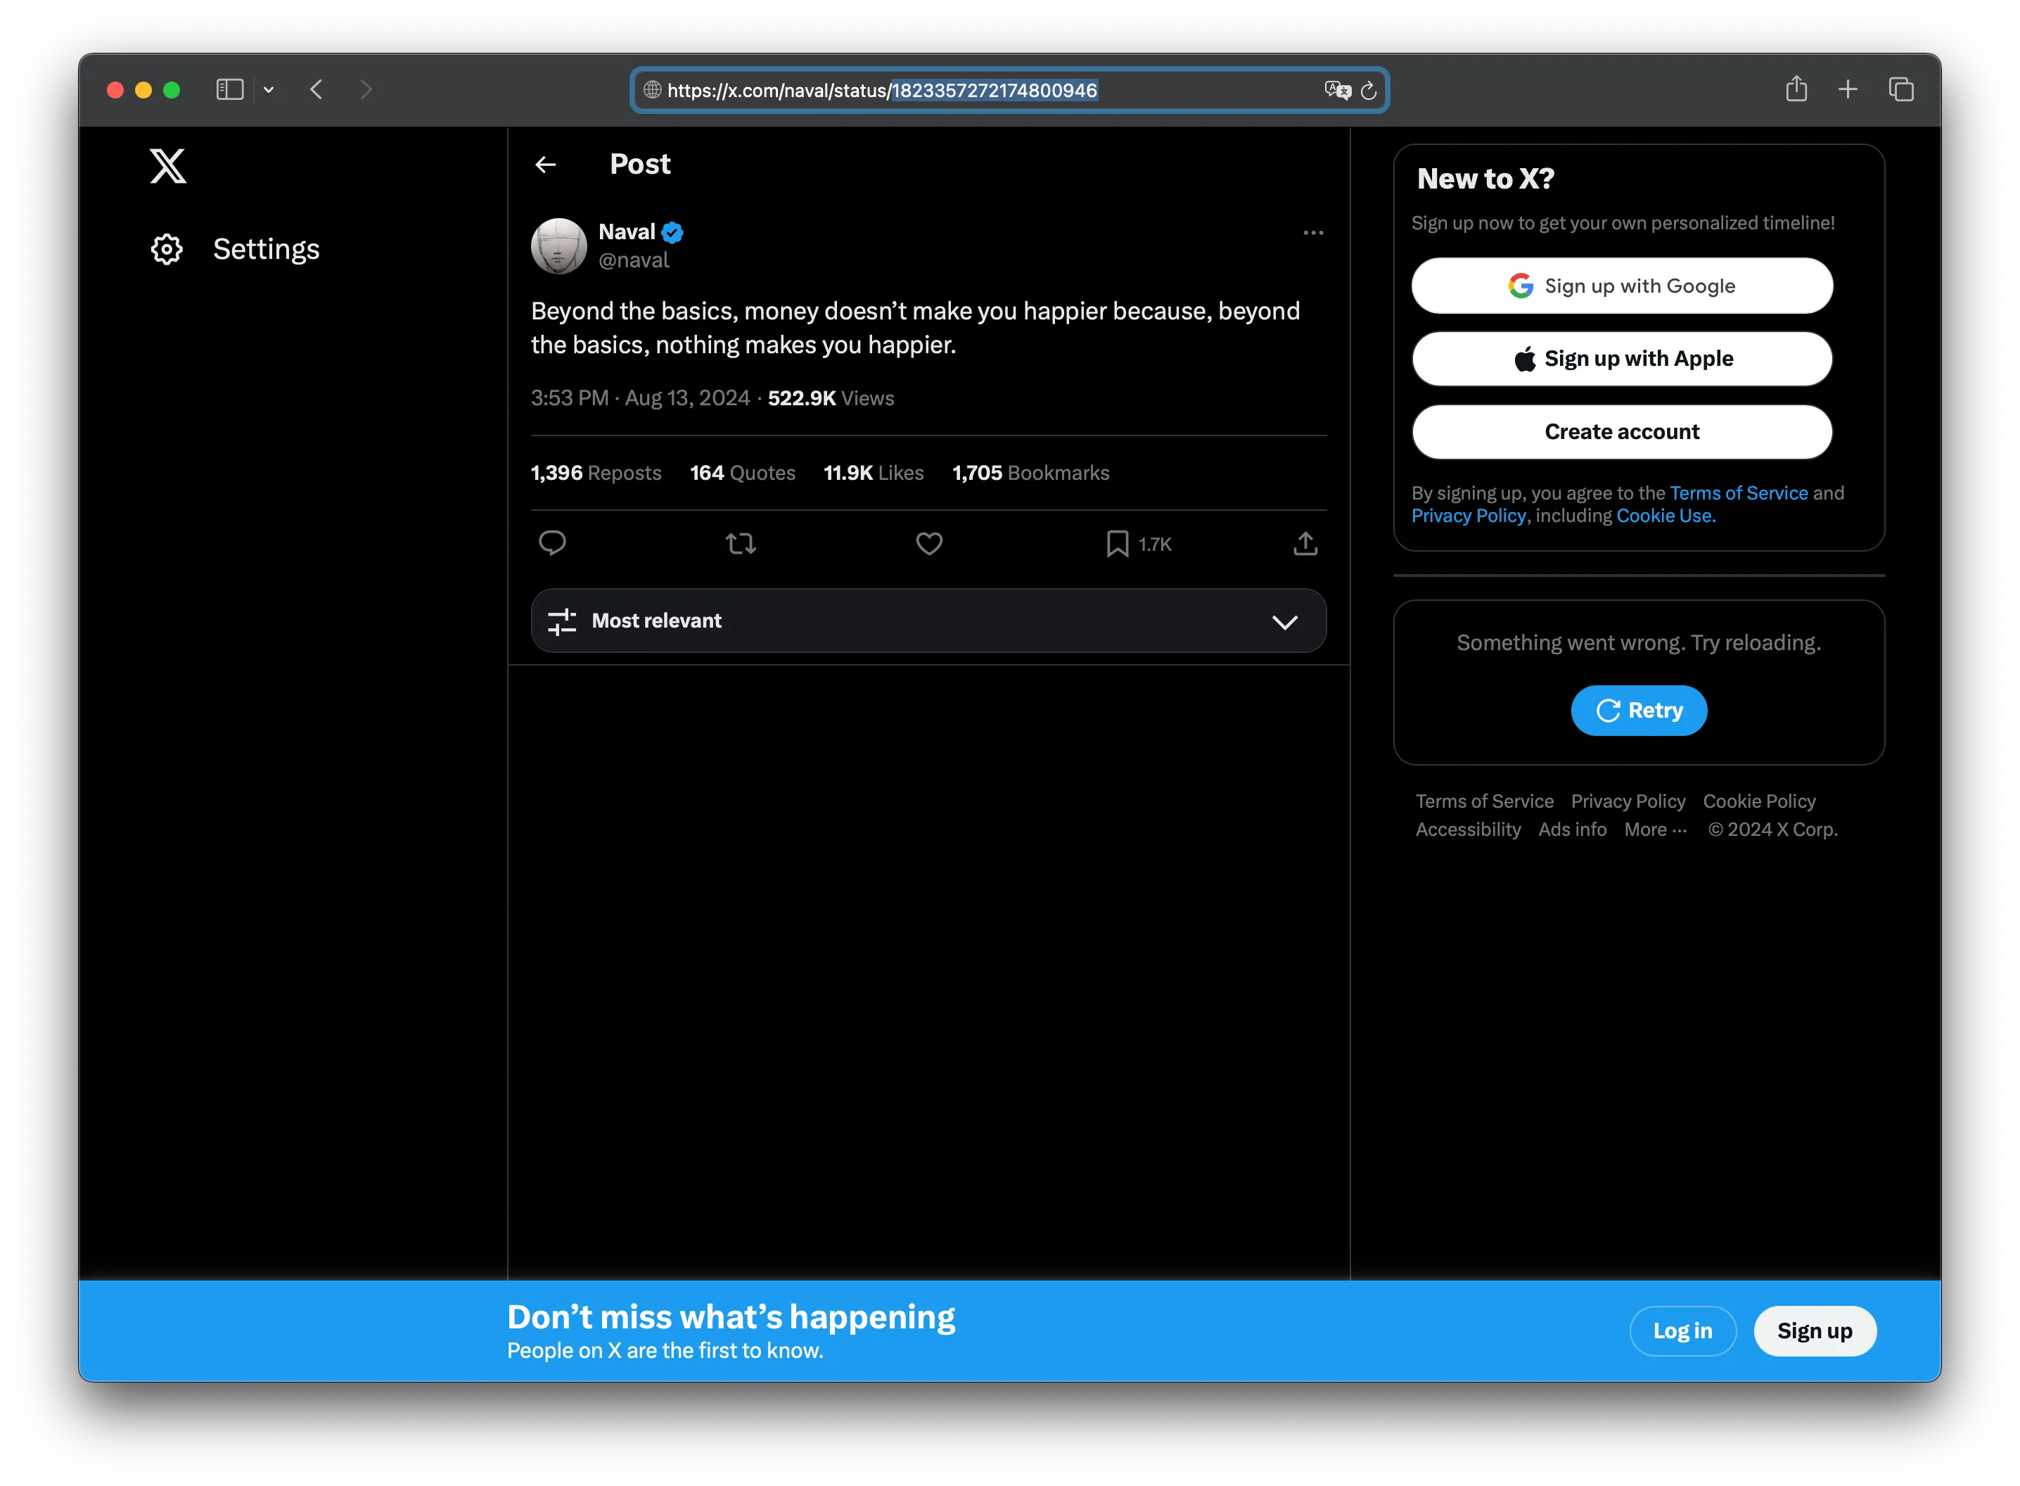This screenshot has width=2020, height=1486.
Task: Go back using the Post back arrow
Action: click(546, 165)
